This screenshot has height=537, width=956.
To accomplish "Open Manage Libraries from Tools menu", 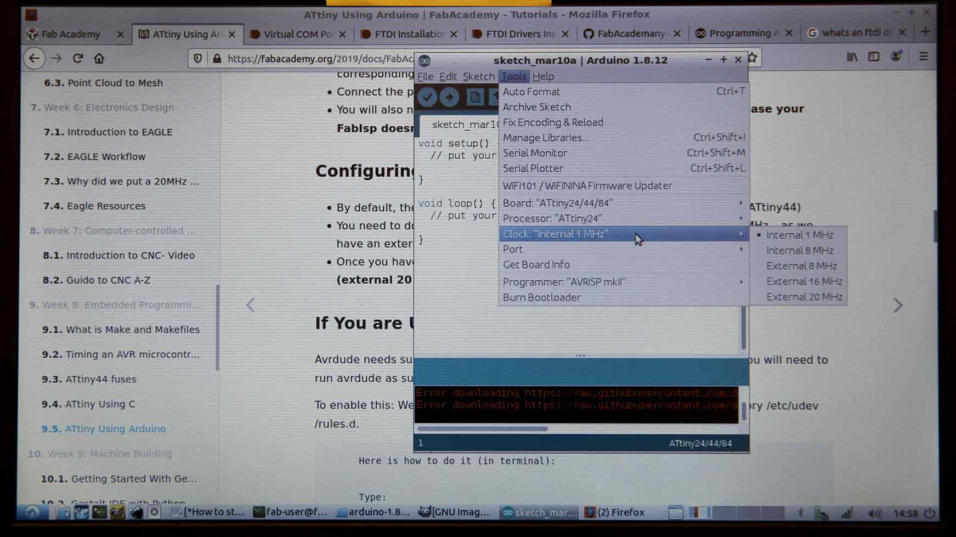I will point(624,138).
